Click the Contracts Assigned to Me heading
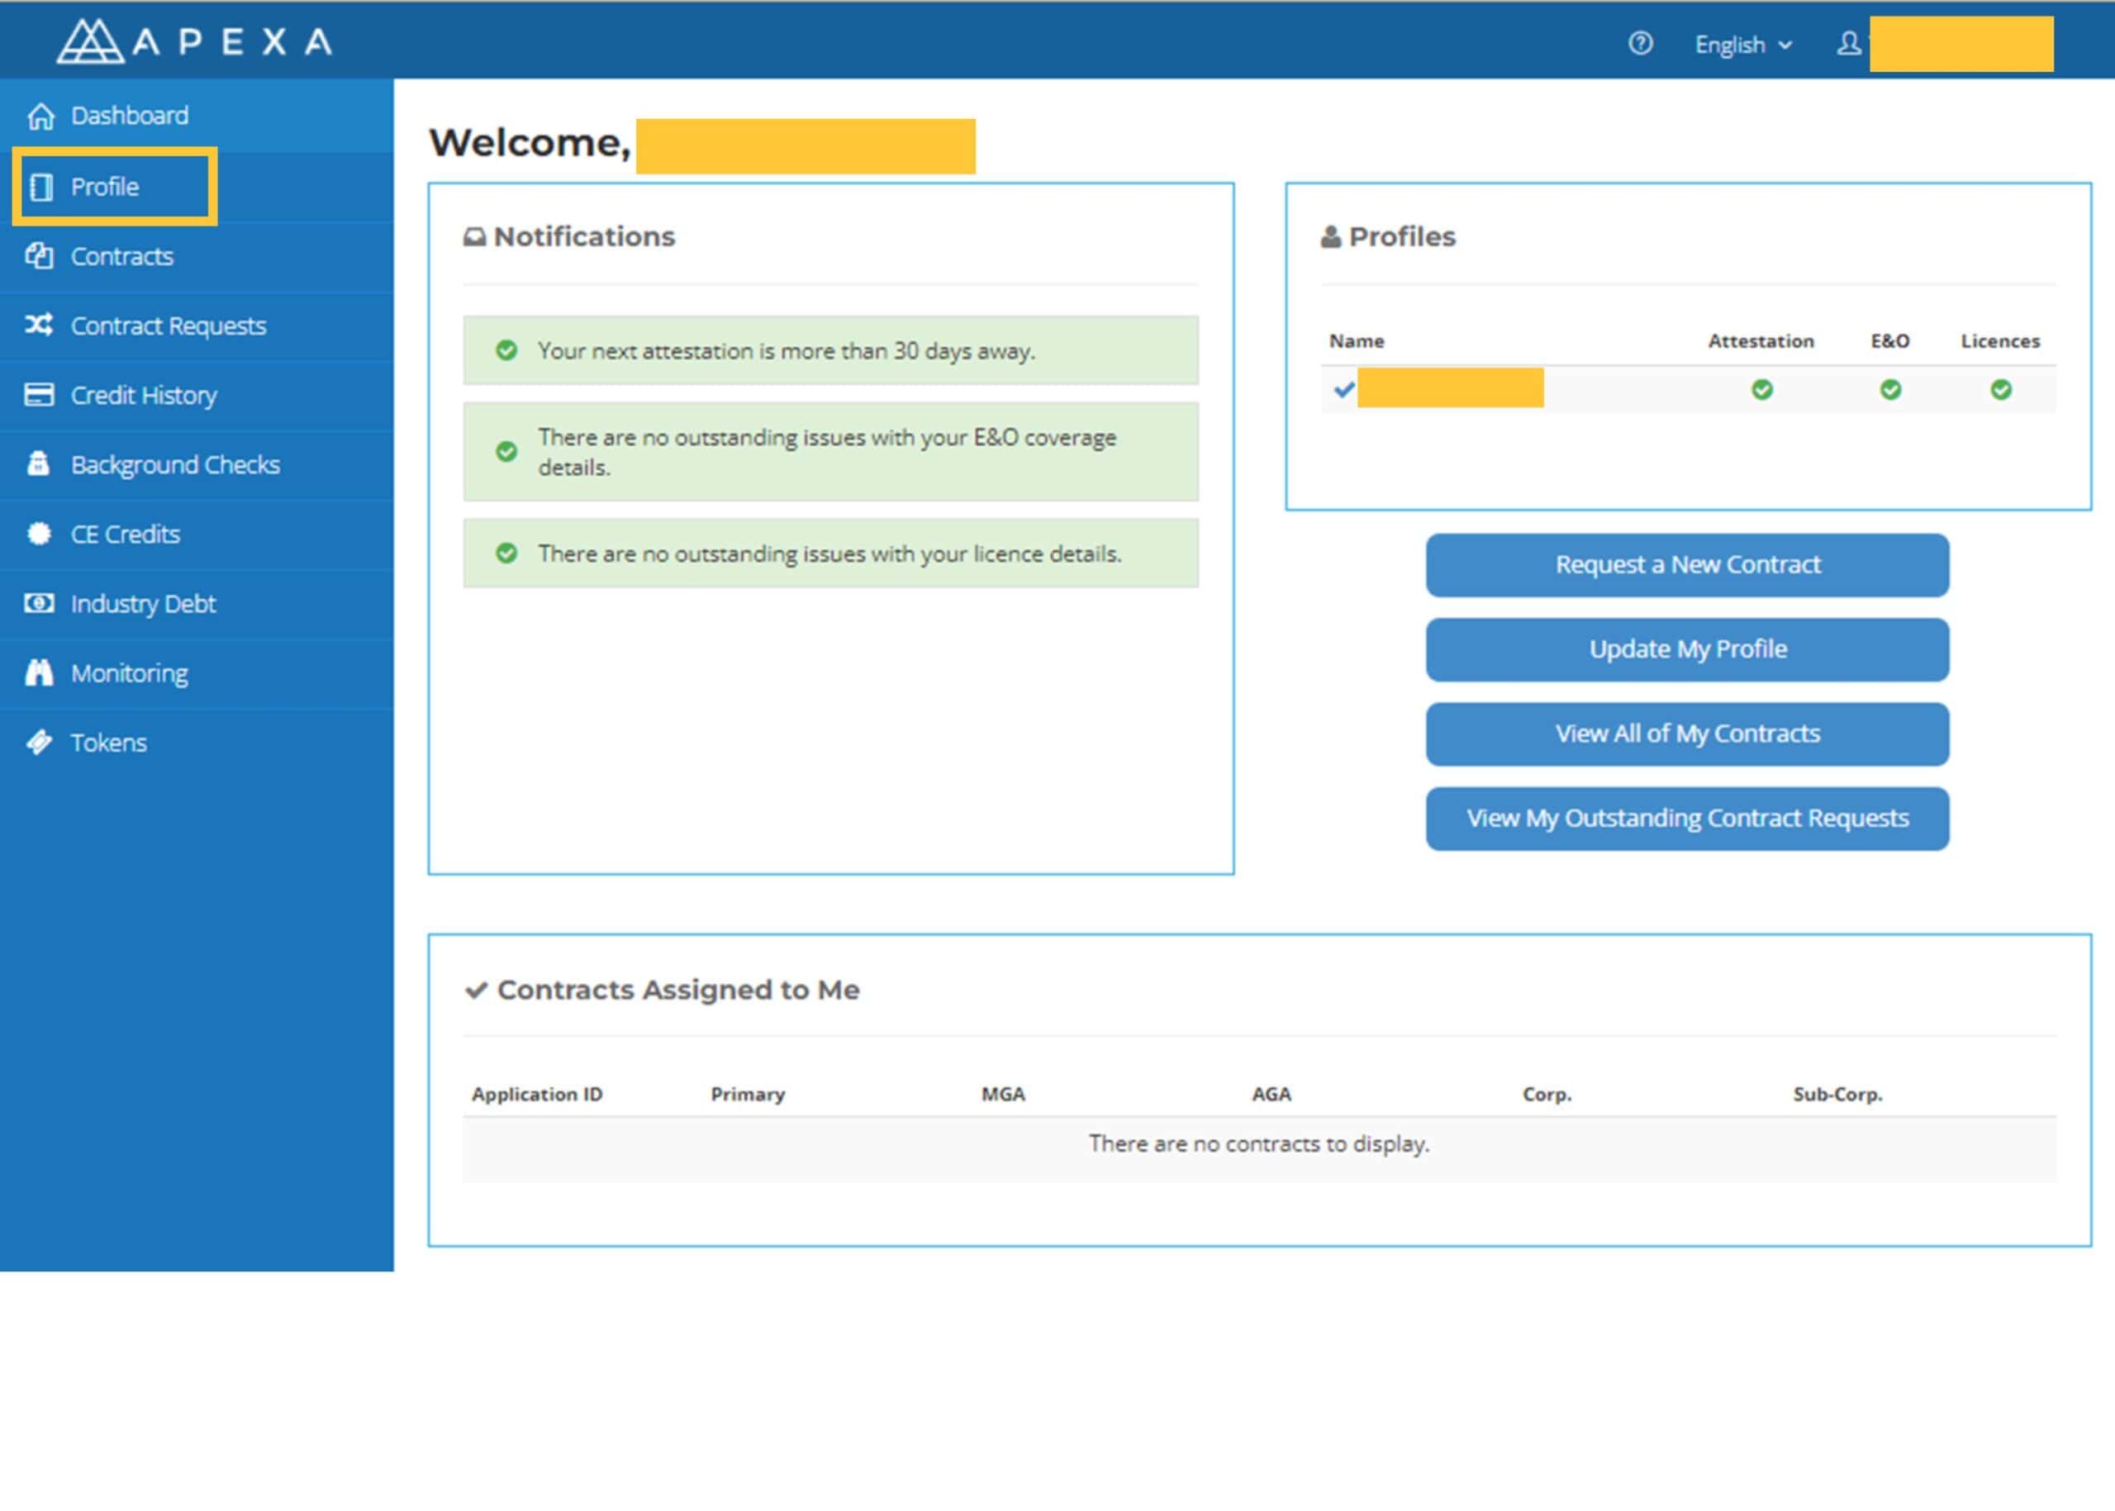2115x1511 pixels. (678, 990)
